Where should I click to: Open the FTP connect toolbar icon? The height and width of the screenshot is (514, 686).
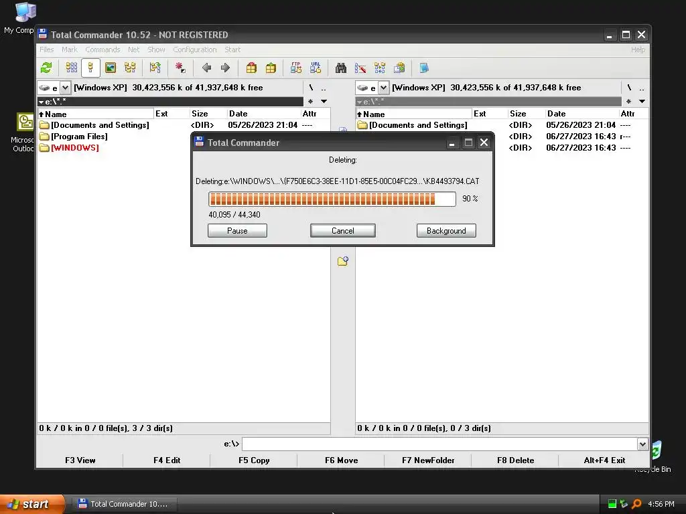click(x=295, y=68)
